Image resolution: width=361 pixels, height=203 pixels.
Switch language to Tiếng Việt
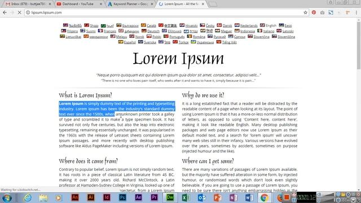[x=230, y=42]
